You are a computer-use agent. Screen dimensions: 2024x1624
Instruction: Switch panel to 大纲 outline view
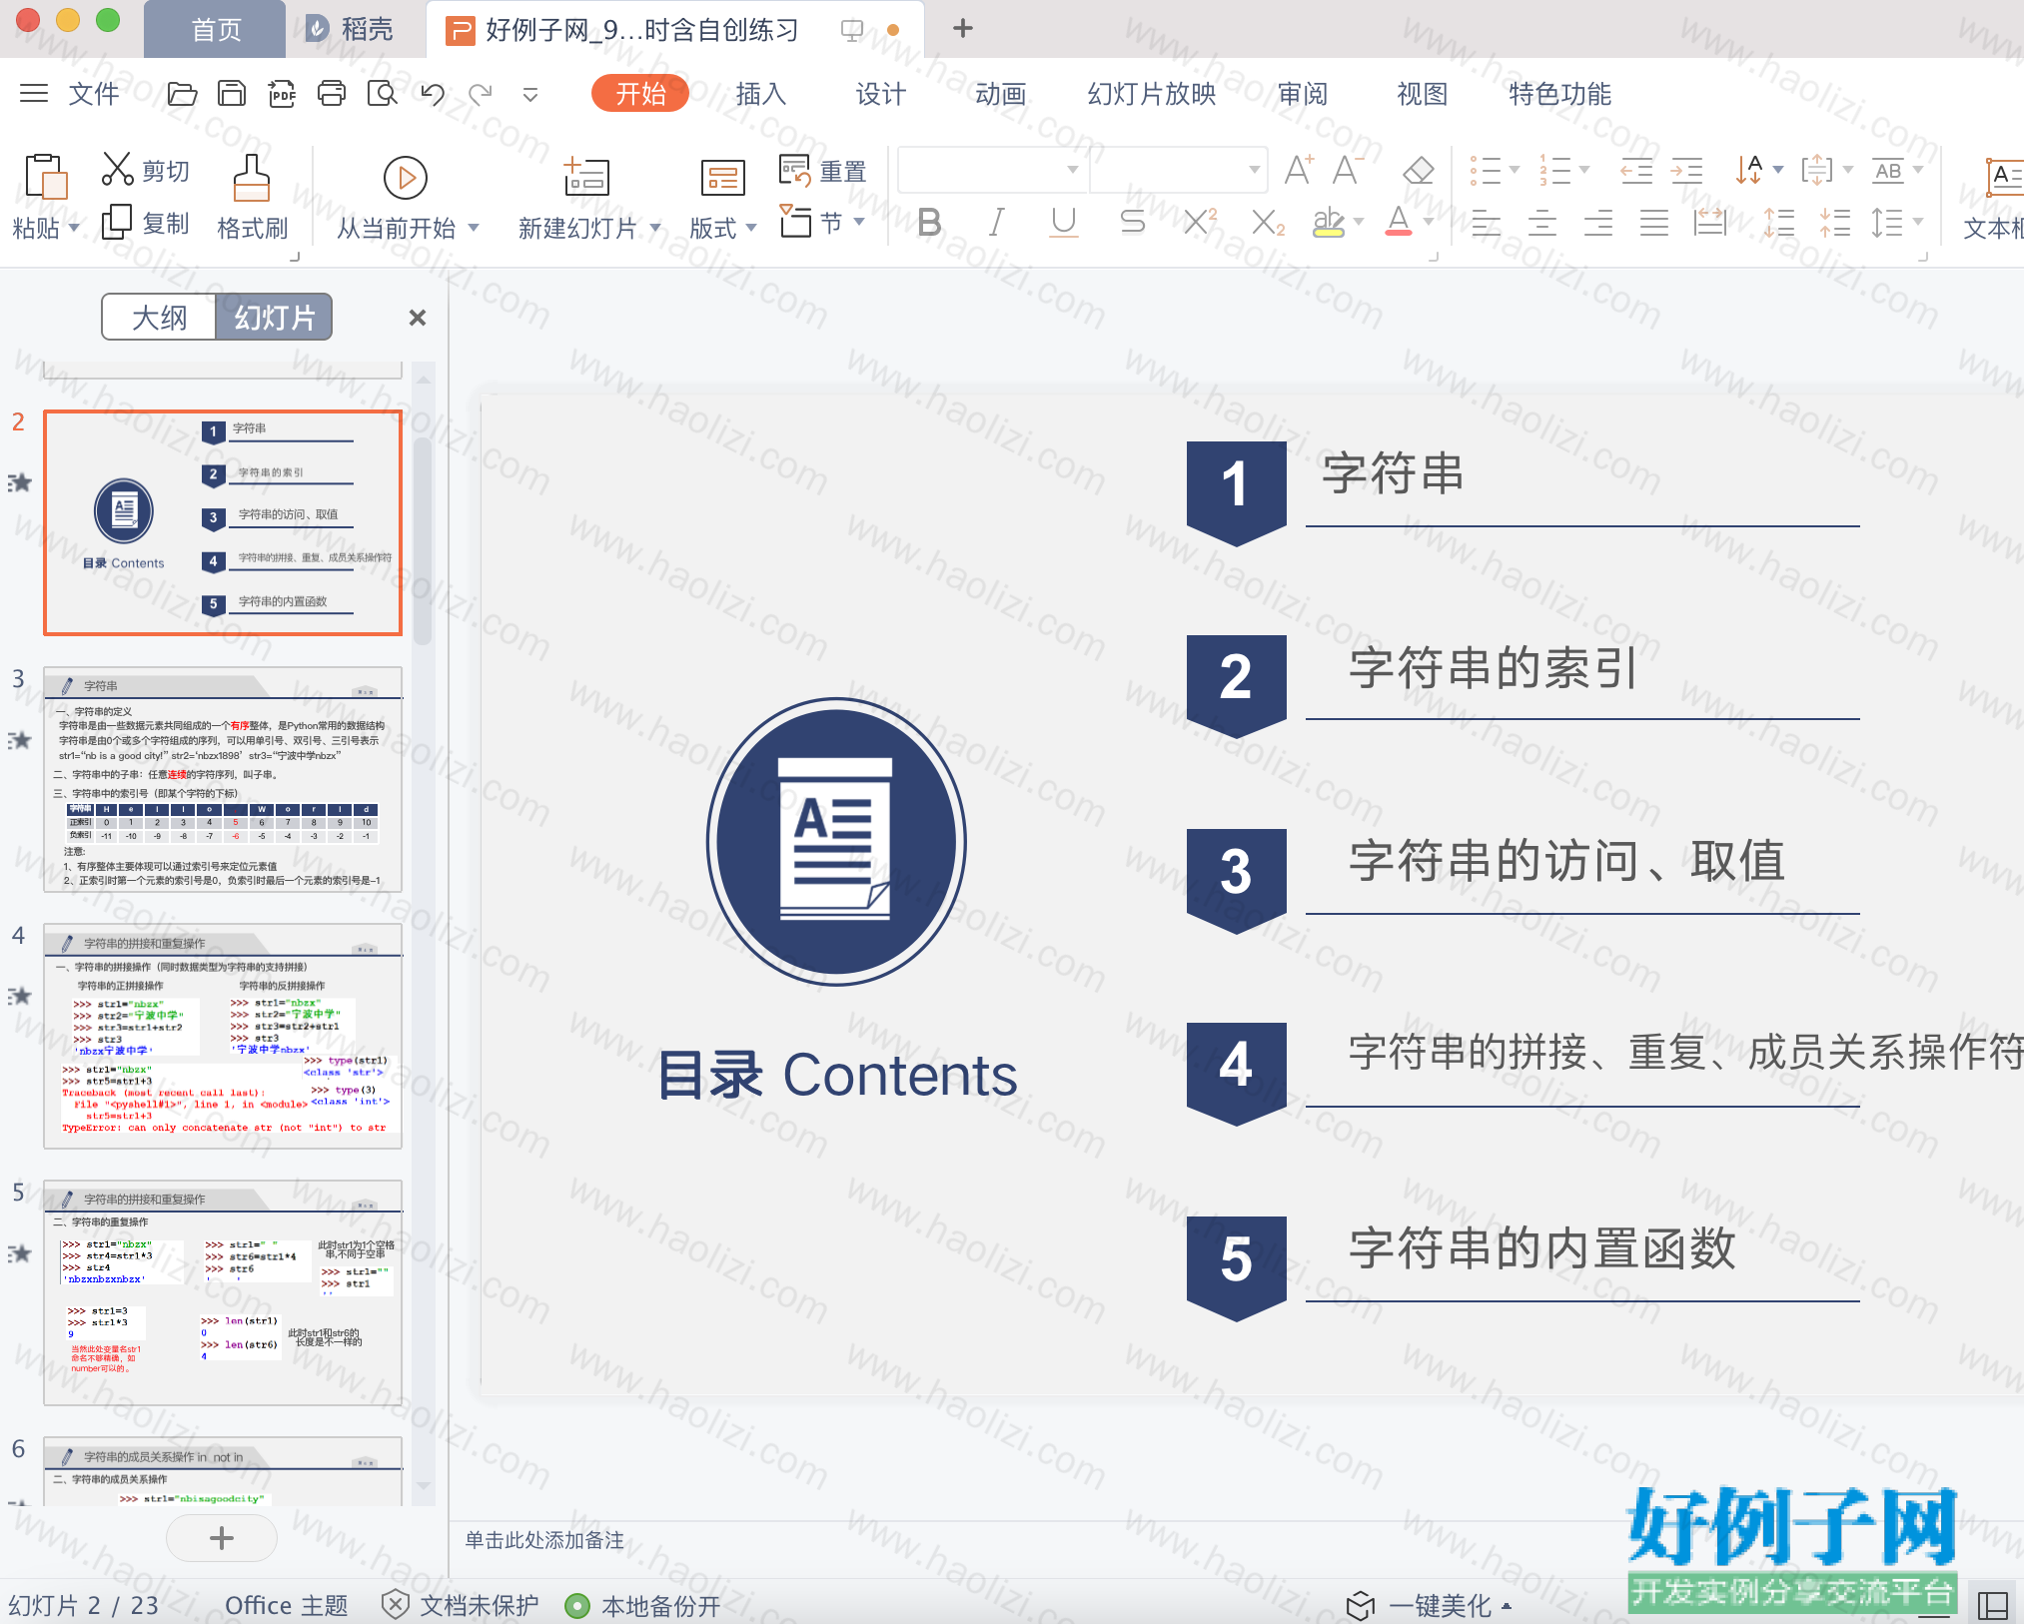pyautogui.click(x=159, y=318)
